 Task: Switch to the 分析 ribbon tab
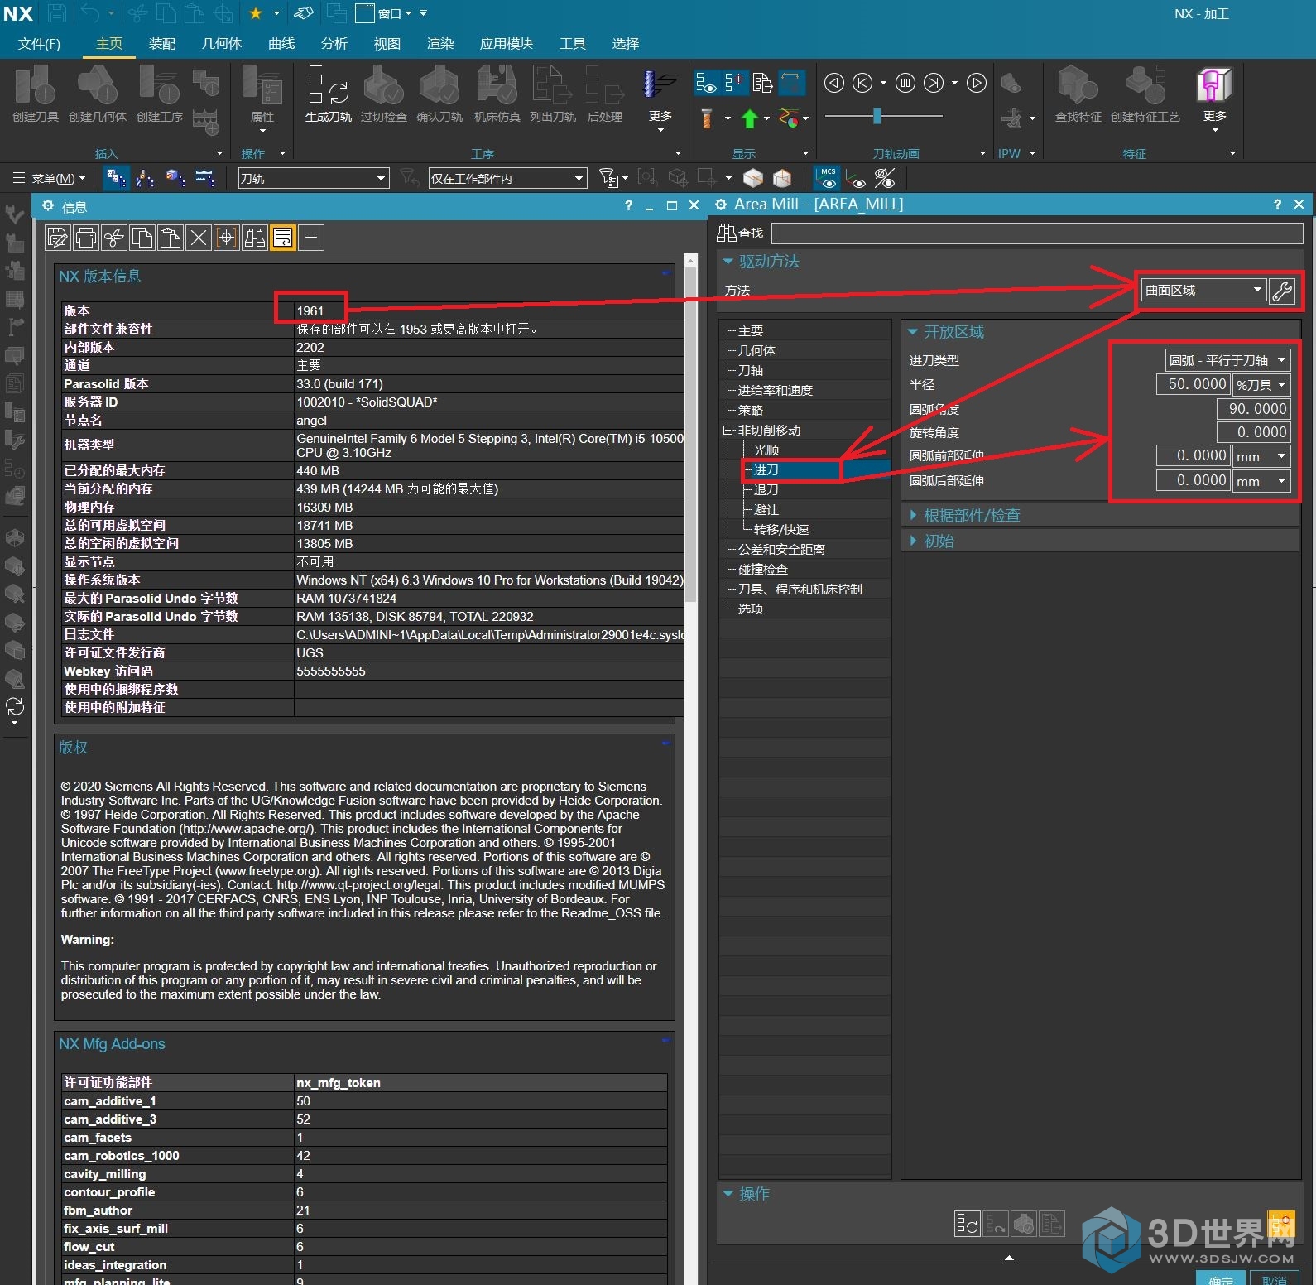334,44
